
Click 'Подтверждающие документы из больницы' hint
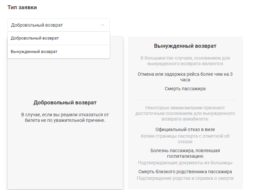185,163
